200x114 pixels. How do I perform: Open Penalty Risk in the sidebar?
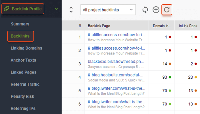(x=23, y=96)
